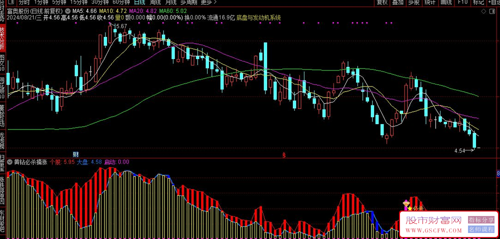Switch to 周线 weekly chart
This screenshot has height=239, width=500.
[155, 2]
